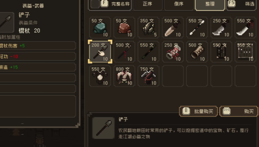
Task: Click the first empty inventory slot in third row
Action: click(173, 76)
